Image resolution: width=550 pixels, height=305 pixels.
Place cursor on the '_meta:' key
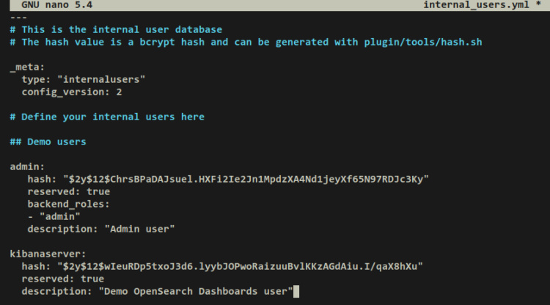(27, 67)
